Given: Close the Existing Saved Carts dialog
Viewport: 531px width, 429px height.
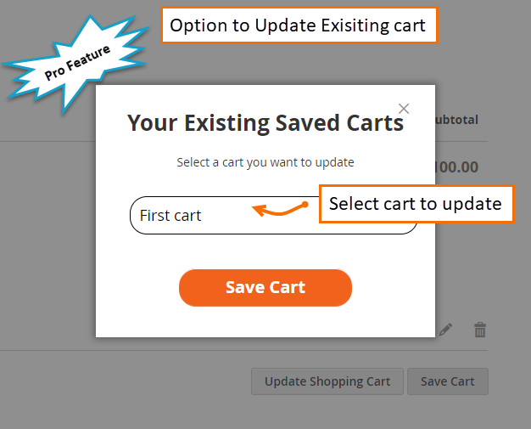Looking at the screenshot, I should click(404, 108).
